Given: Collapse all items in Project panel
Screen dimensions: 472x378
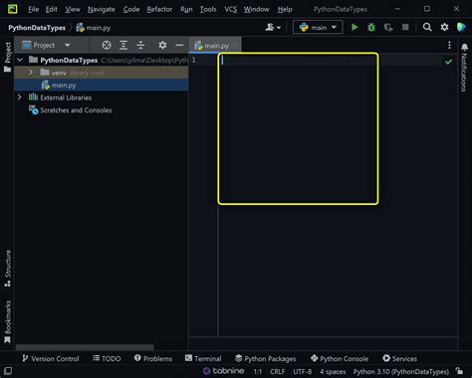Looking at the screenshot, I should tap(140, 45).
